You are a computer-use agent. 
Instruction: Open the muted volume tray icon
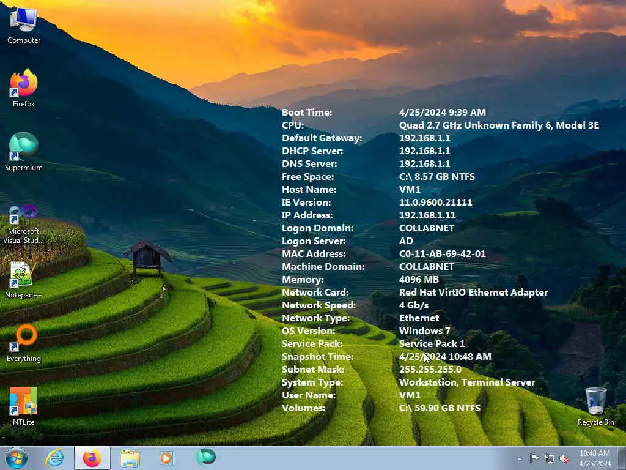click(x=564, y=459)
